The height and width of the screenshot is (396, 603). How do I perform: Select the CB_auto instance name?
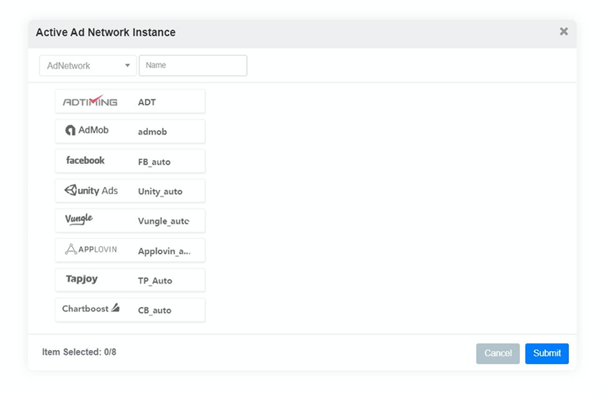pyautogui.click(x=155, y=310)
